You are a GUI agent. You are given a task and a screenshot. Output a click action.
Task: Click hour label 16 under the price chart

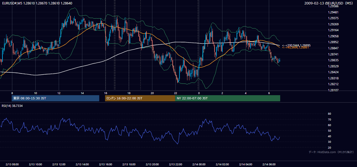point(106,93)
